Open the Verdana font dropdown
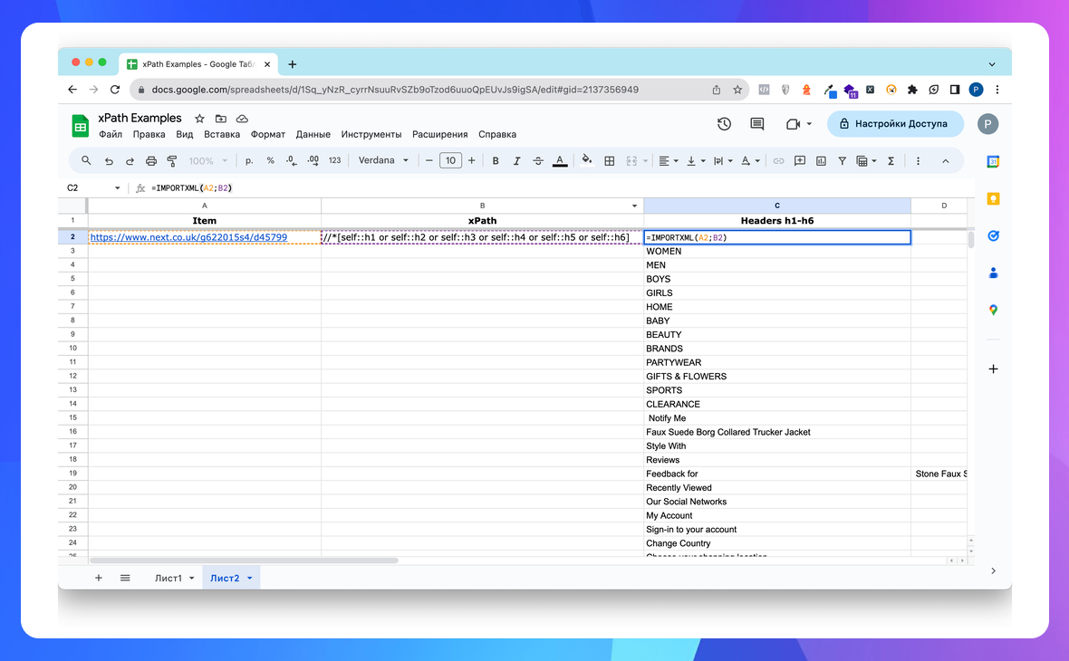 (x=383, y=161)
